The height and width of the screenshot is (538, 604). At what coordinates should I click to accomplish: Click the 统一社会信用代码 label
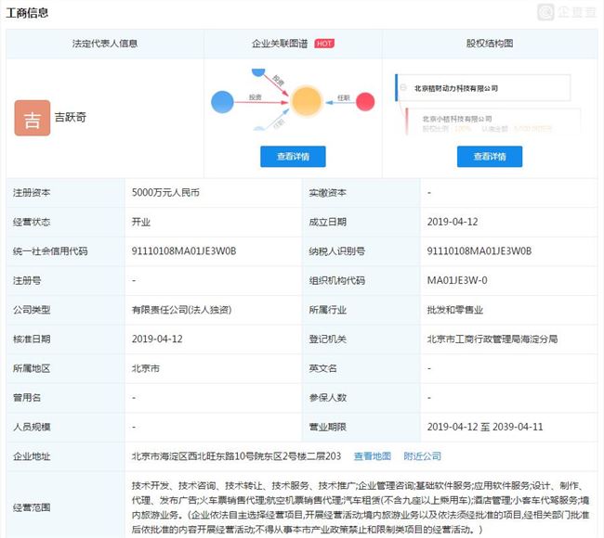click(50, 251)
